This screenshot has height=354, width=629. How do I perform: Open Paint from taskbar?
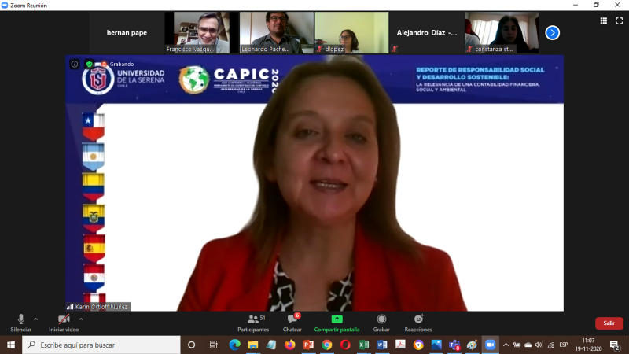tap(473, 345)
